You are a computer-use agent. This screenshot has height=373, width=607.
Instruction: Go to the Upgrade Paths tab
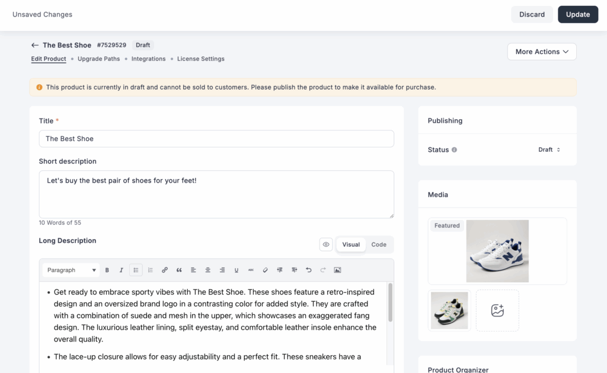click(x=98, y=59)
